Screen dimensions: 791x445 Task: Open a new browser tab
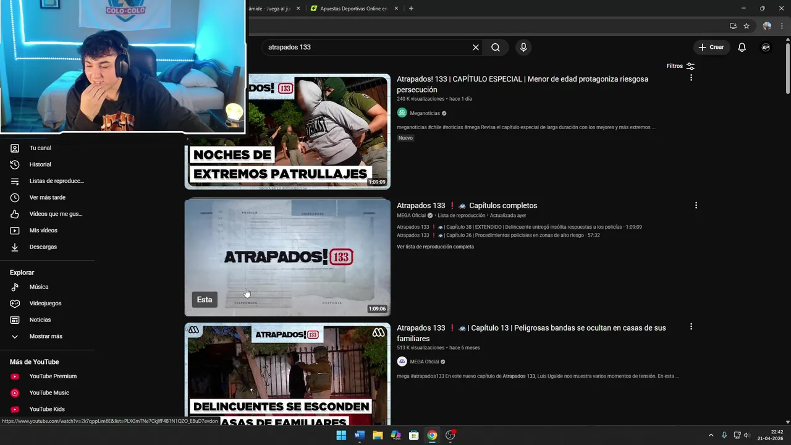pyautogui.click(x=411, y=9)
